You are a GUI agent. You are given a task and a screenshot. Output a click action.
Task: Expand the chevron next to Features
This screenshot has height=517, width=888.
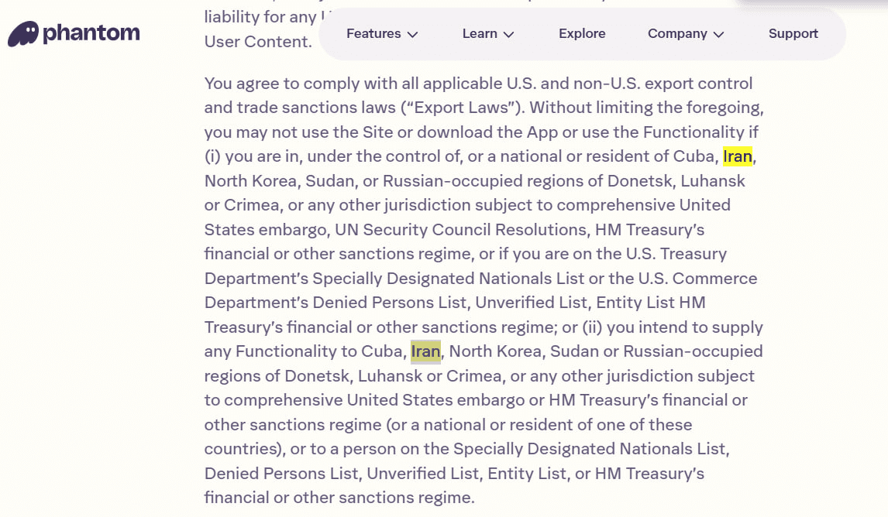pyautogui.click(x=413, y=35)
